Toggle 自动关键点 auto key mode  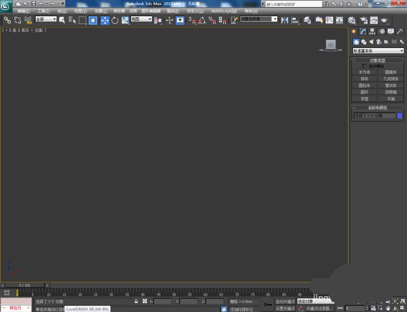[x=285, y=301]
